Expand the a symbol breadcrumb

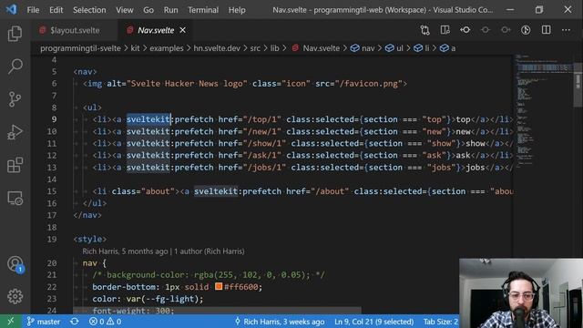click(447, 48)
